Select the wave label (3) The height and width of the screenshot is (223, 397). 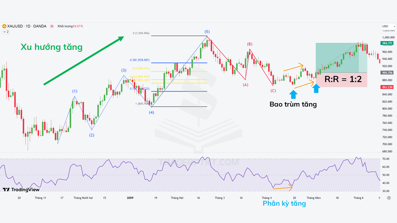click(124, 70)
